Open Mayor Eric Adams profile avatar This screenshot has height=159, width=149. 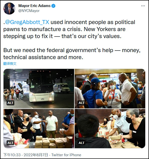click(x=9, y=9)
